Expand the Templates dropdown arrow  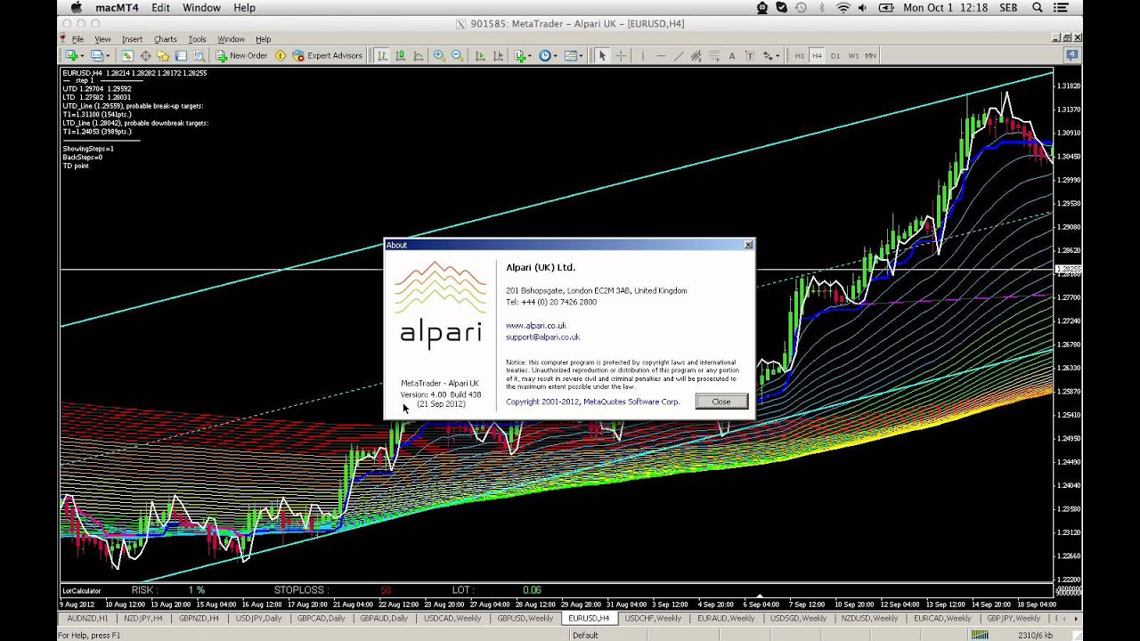pyautogui.click(x=581, y=55)
